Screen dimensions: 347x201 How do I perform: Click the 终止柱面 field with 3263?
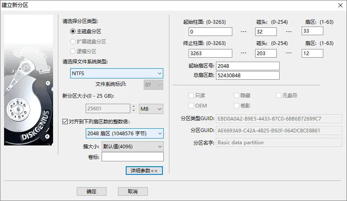click(x=211, y=54)
